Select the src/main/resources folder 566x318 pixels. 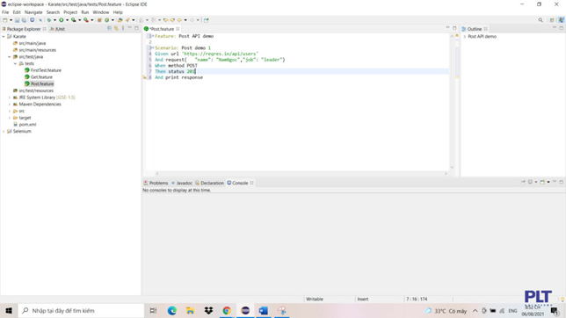click(37, 50)
